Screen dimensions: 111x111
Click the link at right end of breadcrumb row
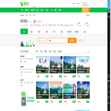coord(88,15)
